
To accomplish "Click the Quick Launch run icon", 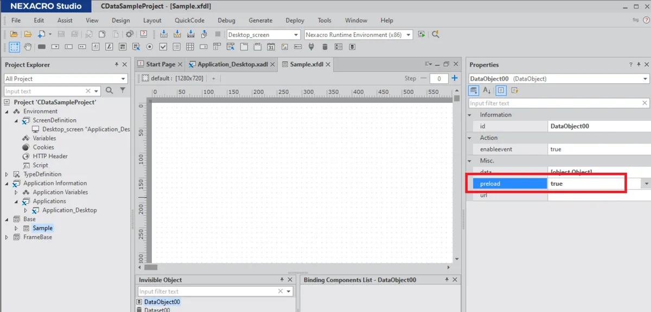I will point(422,35).
